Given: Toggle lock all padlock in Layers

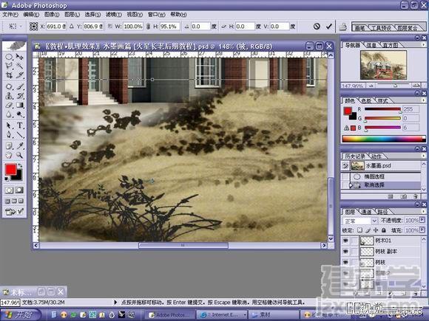Looking at the screenshot, I should 384,230.
